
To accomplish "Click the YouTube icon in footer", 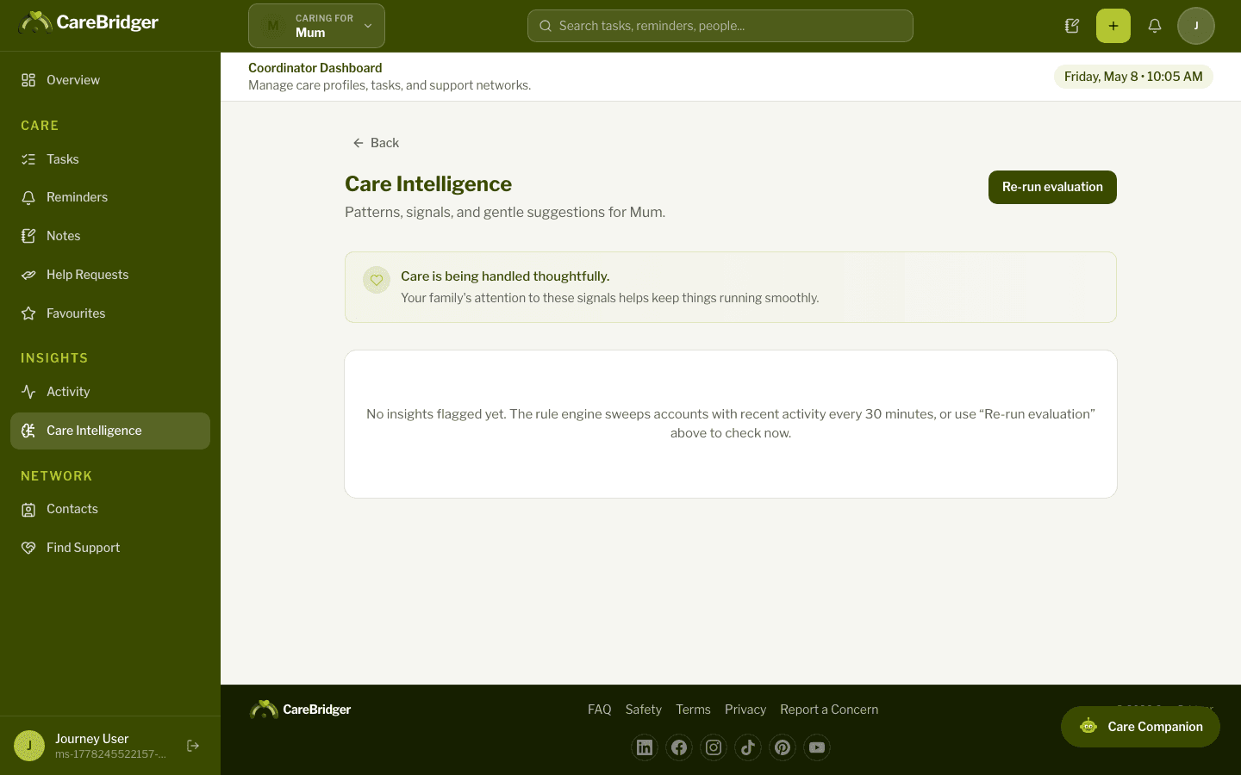I will tap(817, 747).
